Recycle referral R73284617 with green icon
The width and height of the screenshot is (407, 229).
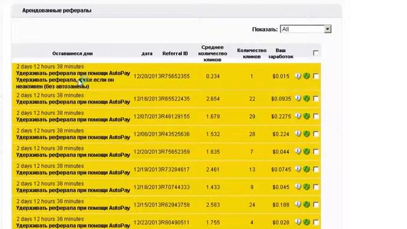click(x=307, y=169)
